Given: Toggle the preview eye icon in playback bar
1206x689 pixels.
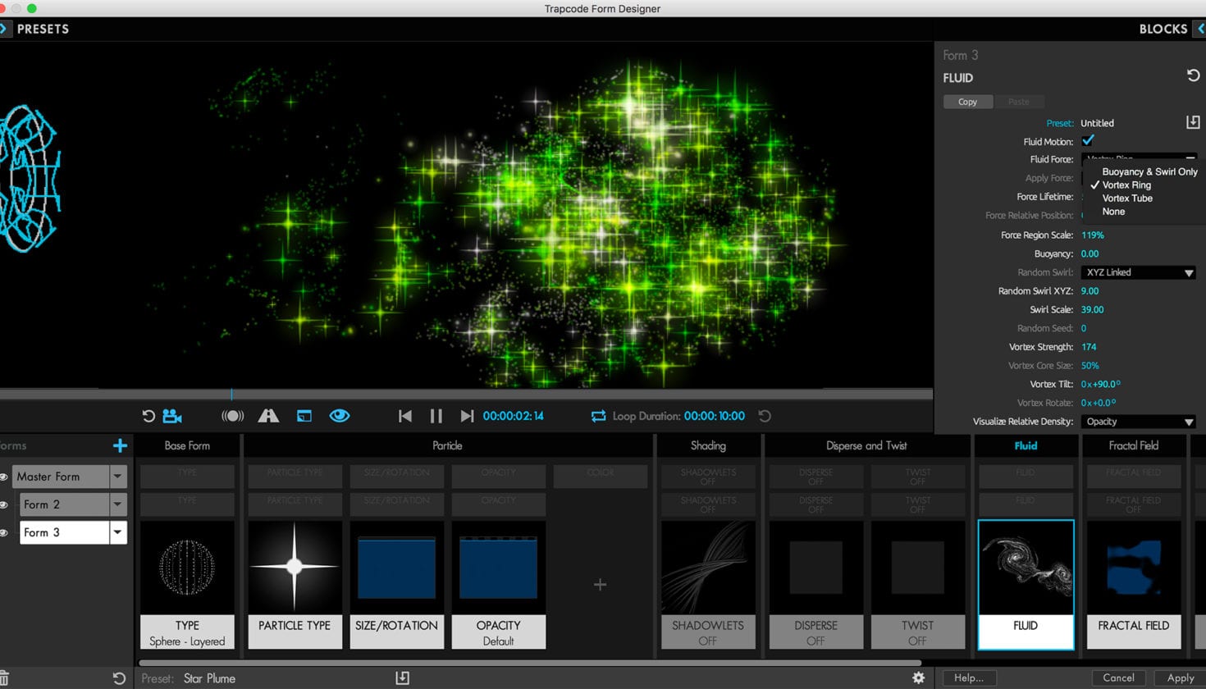Looking at the screenshot, I should pos(339,416).
